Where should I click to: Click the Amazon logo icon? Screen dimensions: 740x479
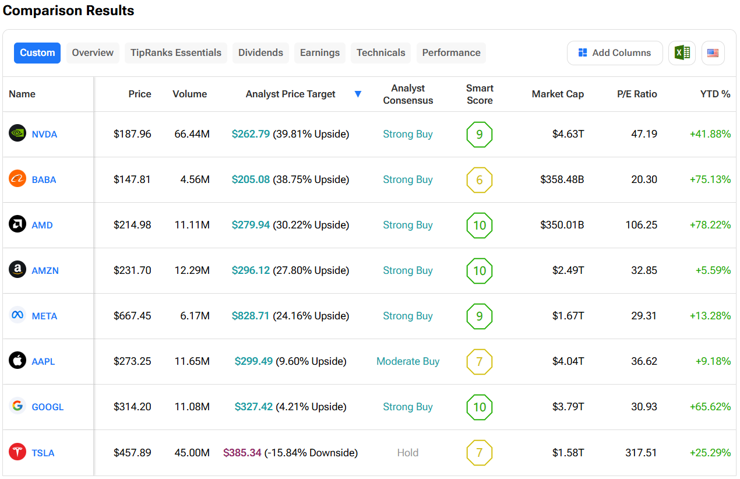coord(17,270)
